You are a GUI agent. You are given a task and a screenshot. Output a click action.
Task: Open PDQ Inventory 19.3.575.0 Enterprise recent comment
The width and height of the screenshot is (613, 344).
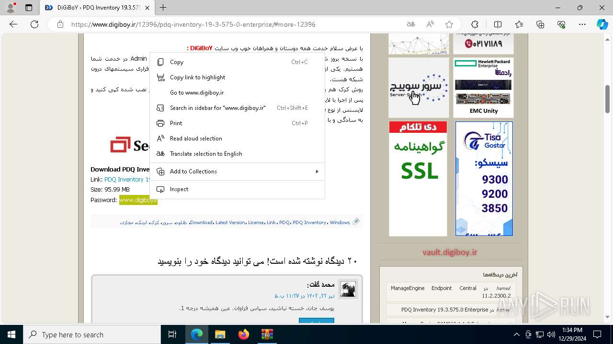point(445,310)
